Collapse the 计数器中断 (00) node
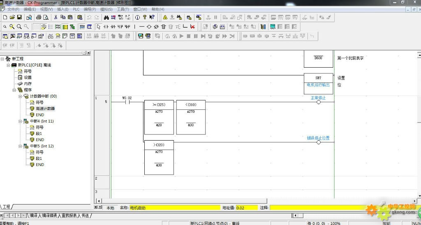The image size is (421, 225). pyautogui.click(x=20, y=96)
